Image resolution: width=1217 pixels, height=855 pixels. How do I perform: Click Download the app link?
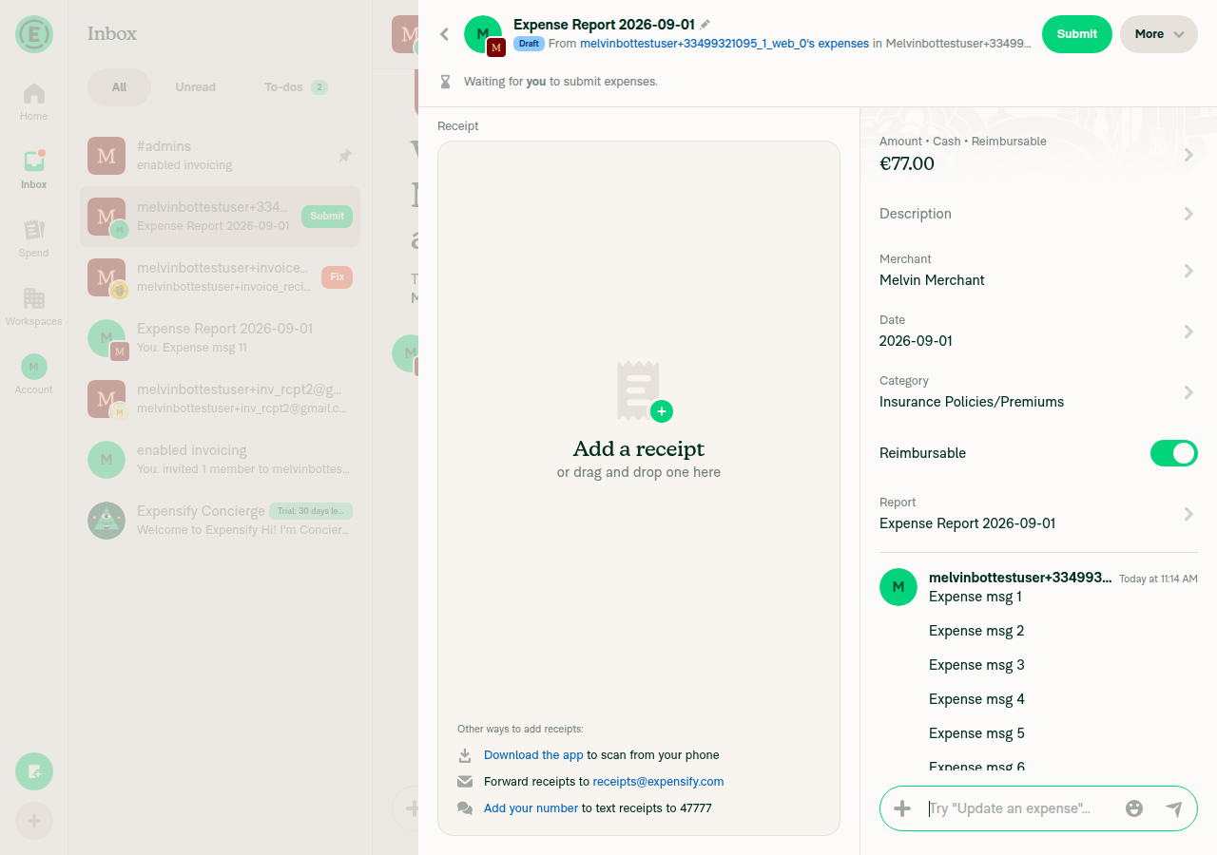tap(533, 755)
